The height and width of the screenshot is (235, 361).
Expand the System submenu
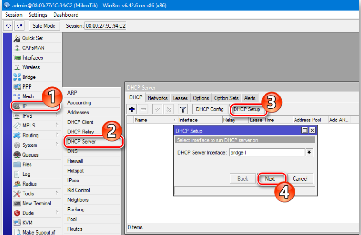click(x=57, y=145)
